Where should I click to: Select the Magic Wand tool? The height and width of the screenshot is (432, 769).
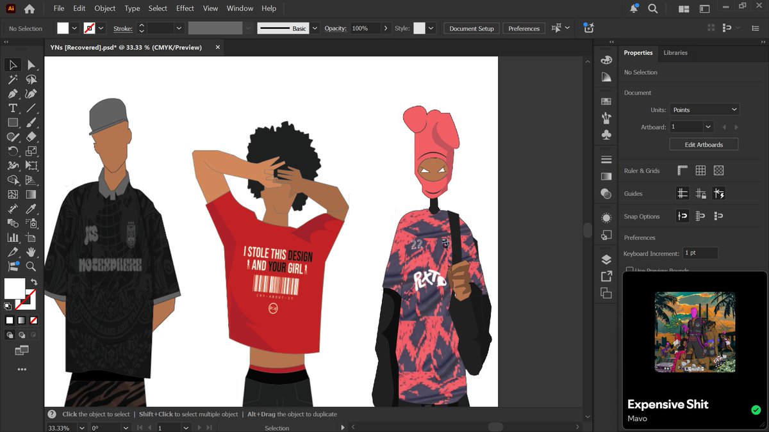pos(13,79)
